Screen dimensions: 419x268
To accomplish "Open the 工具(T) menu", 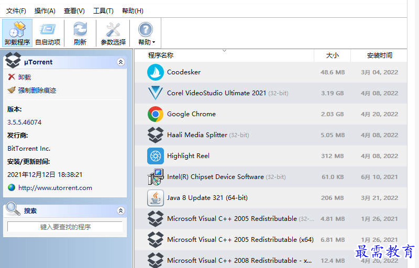I will (103, 11).
